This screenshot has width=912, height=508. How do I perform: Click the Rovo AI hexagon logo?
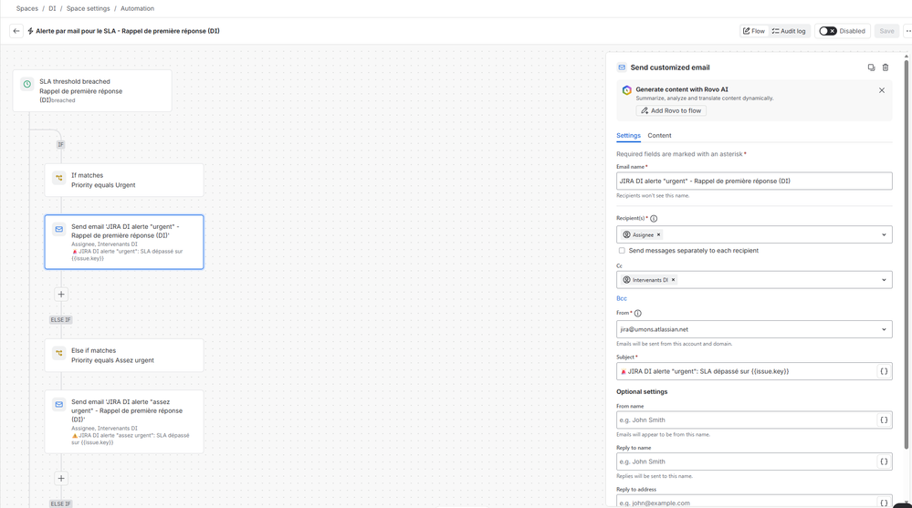pos(626,90)
